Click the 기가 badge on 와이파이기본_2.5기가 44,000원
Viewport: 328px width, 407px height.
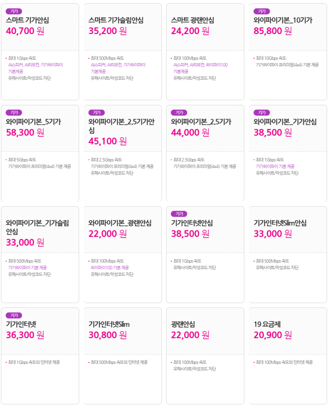click(x=179, y=113)
